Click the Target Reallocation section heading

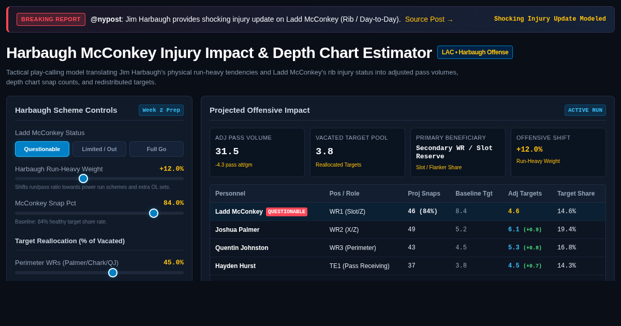click(x=70, y=241)
